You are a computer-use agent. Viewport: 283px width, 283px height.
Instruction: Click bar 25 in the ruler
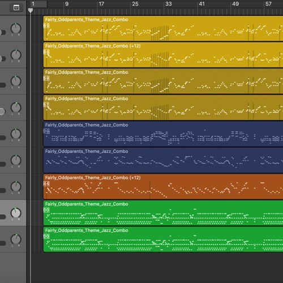(135, 4)
